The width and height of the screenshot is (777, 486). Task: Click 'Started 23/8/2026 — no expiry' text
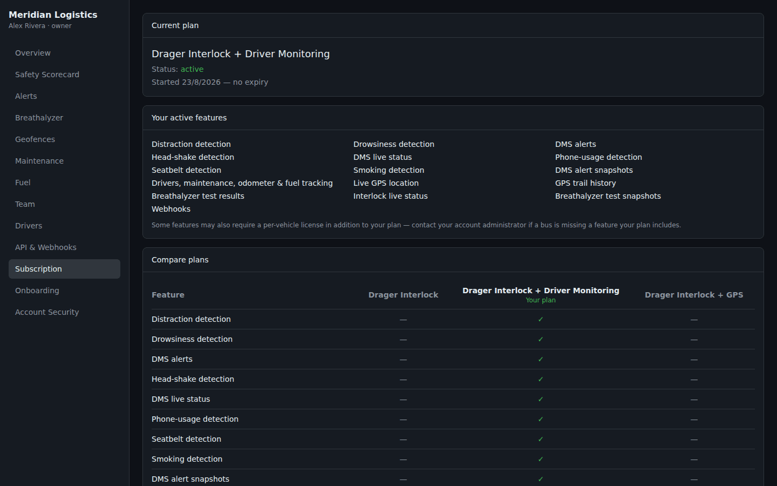coord(210,82)
